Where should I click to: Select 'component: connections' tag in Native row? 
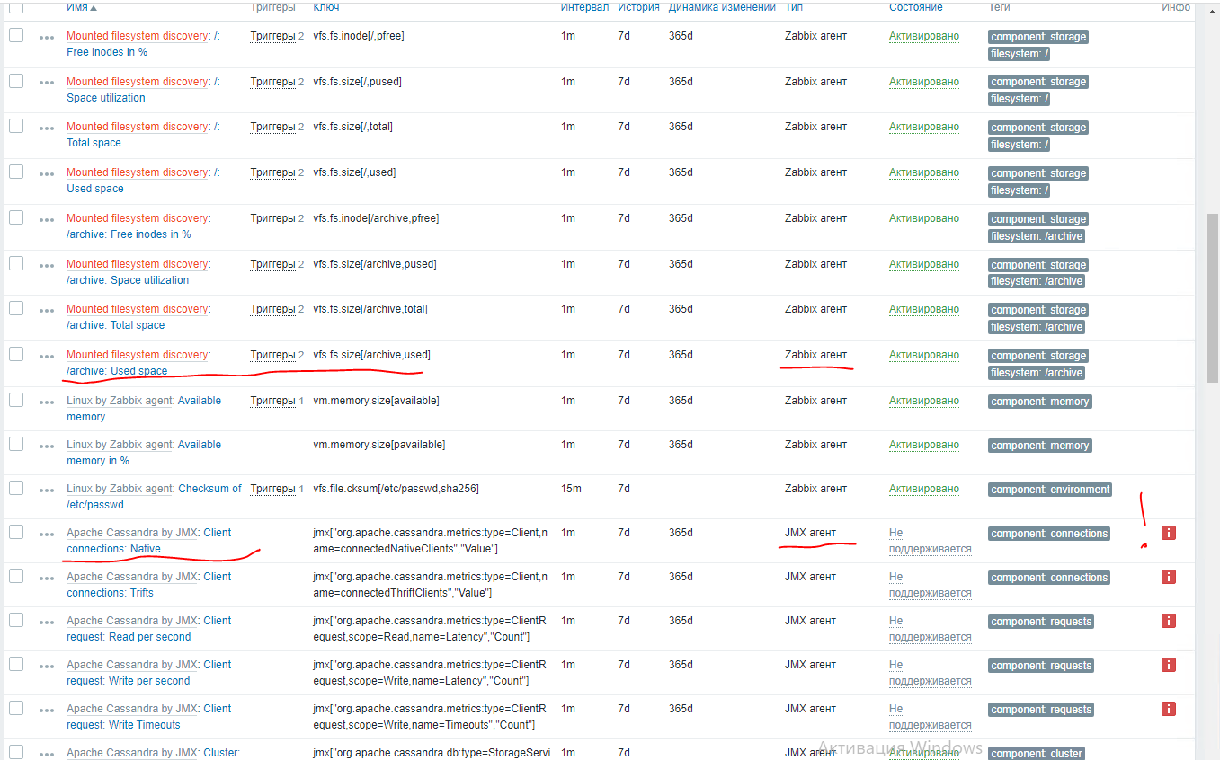point(1049,534)
